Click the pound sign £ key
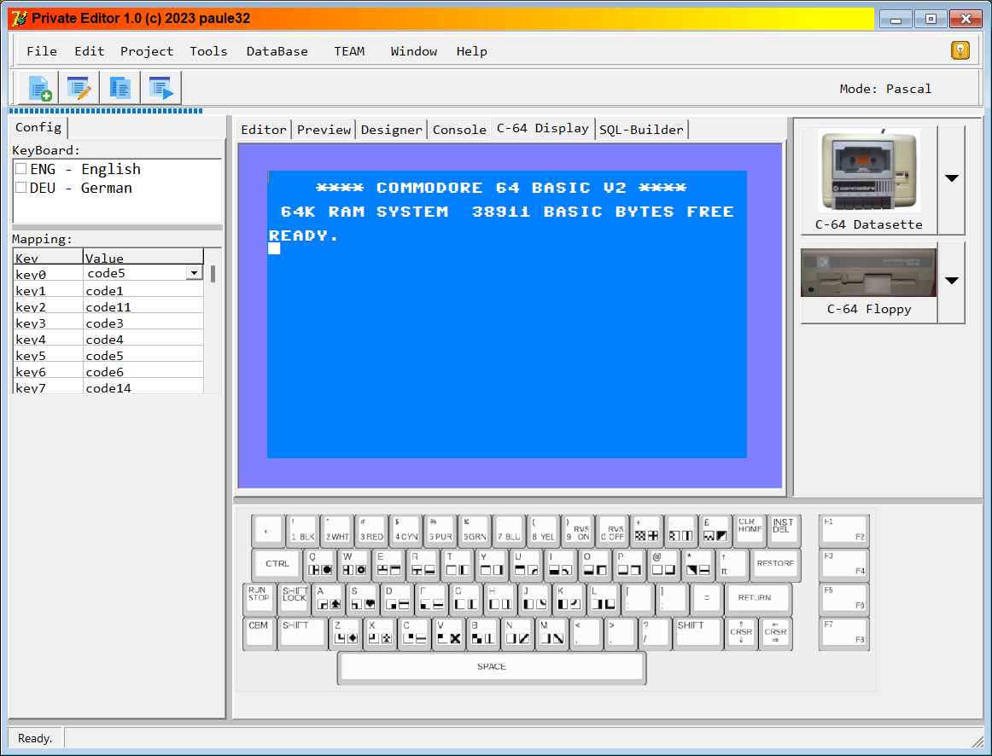Viewport: 992px width, 756px height. click(715, 531)
